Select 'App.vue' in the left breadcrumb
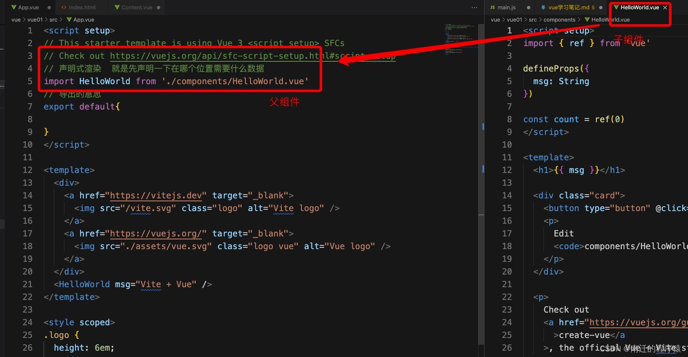Screen dimensions: 688x357 pos(84,19)
